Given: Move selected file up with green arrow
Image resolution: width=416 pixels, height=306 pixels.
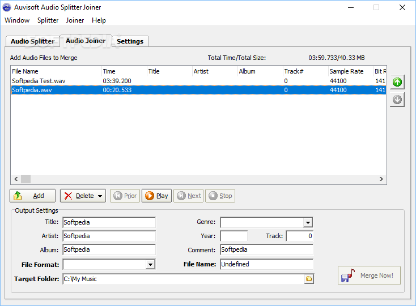Looking at the screenshot, I should pos(397,82).
